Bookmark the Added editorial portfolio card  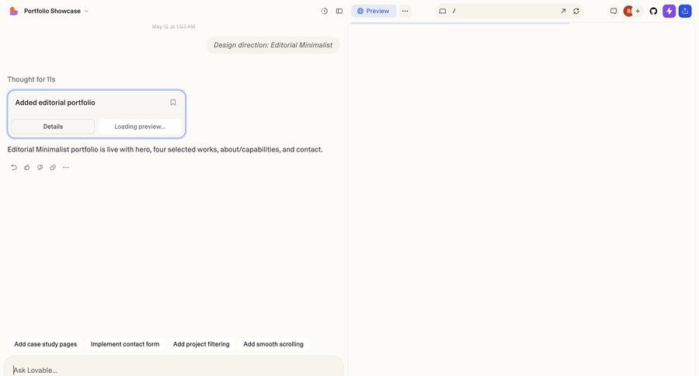pos(173,103)
